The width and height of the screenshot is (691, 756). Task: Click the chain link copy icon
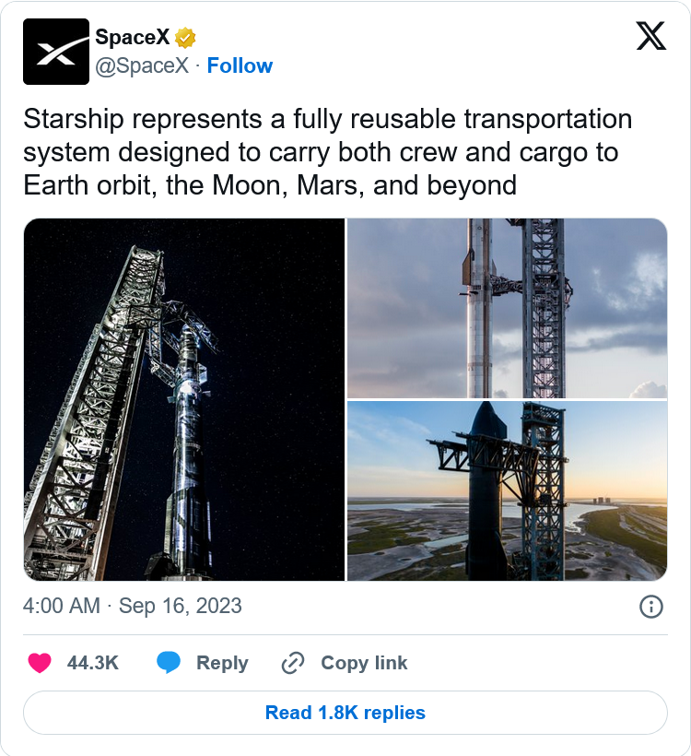293,663
